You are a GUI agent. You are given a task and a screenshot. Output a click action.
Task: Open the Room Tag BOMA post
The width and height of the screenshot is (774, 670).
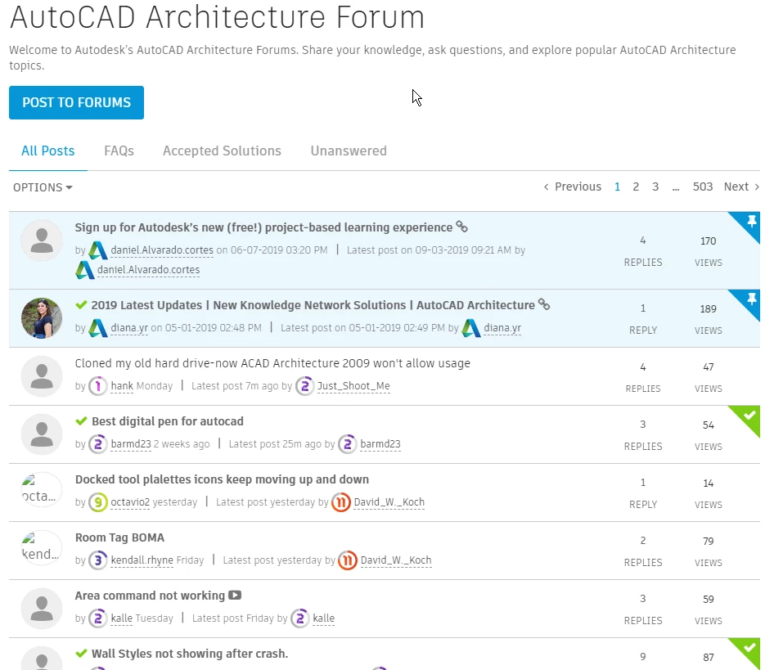[x=119, y=537]
